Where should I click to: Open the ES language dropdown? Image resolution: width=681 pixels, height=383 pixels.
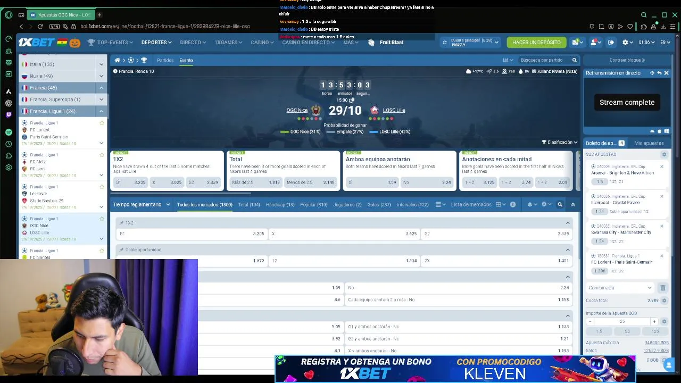pyautogui.click(x=666, y=43)
